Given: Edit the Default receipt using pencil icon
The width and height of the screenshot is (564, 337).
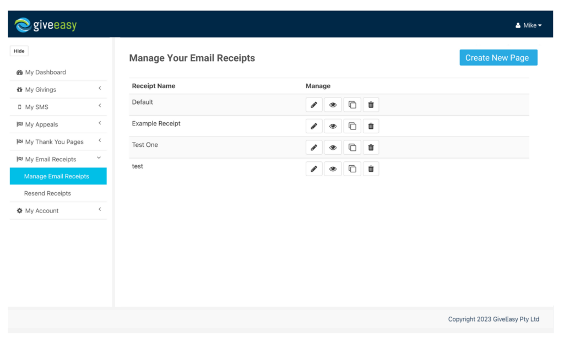Looking at the screenshot, I should [x=314, y=104].
